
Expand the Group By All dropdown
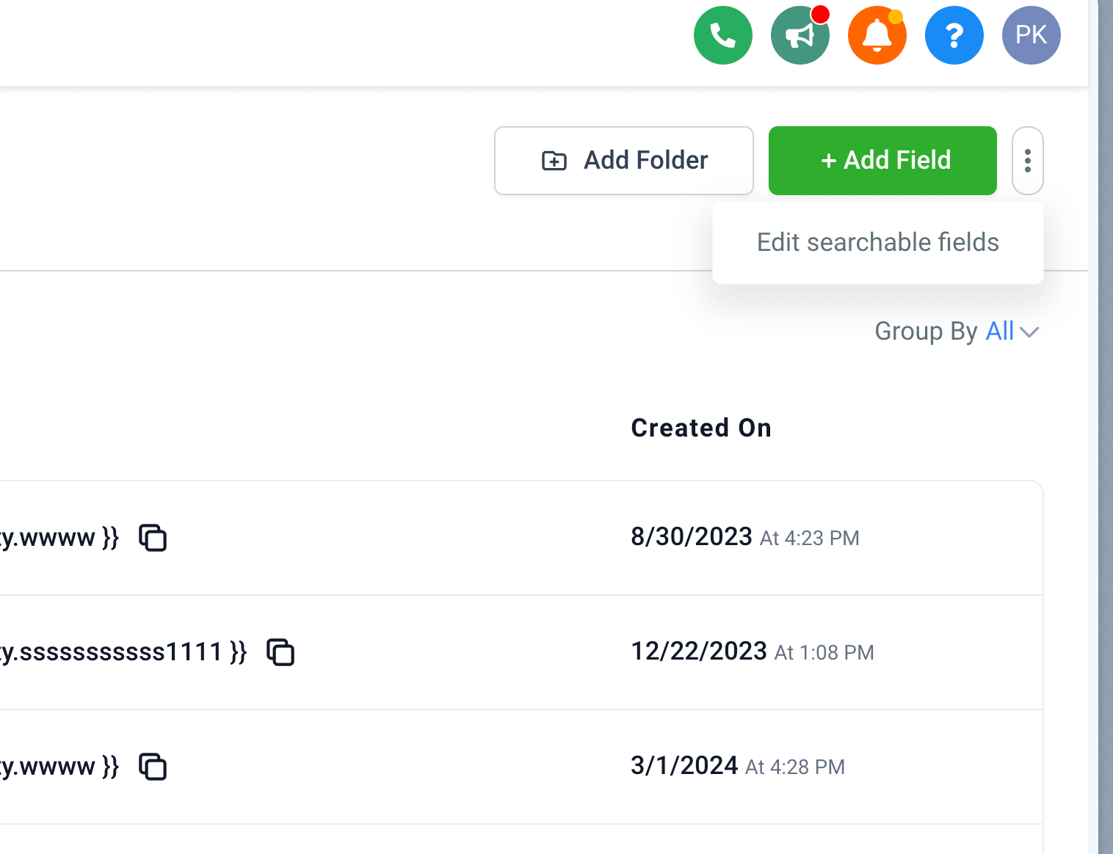click(957, 332)
